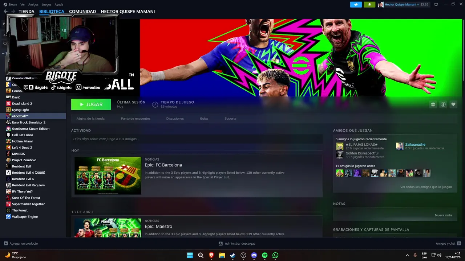
Task: Open friend Zaikoanashe profile name
Action: coord(415,145)
